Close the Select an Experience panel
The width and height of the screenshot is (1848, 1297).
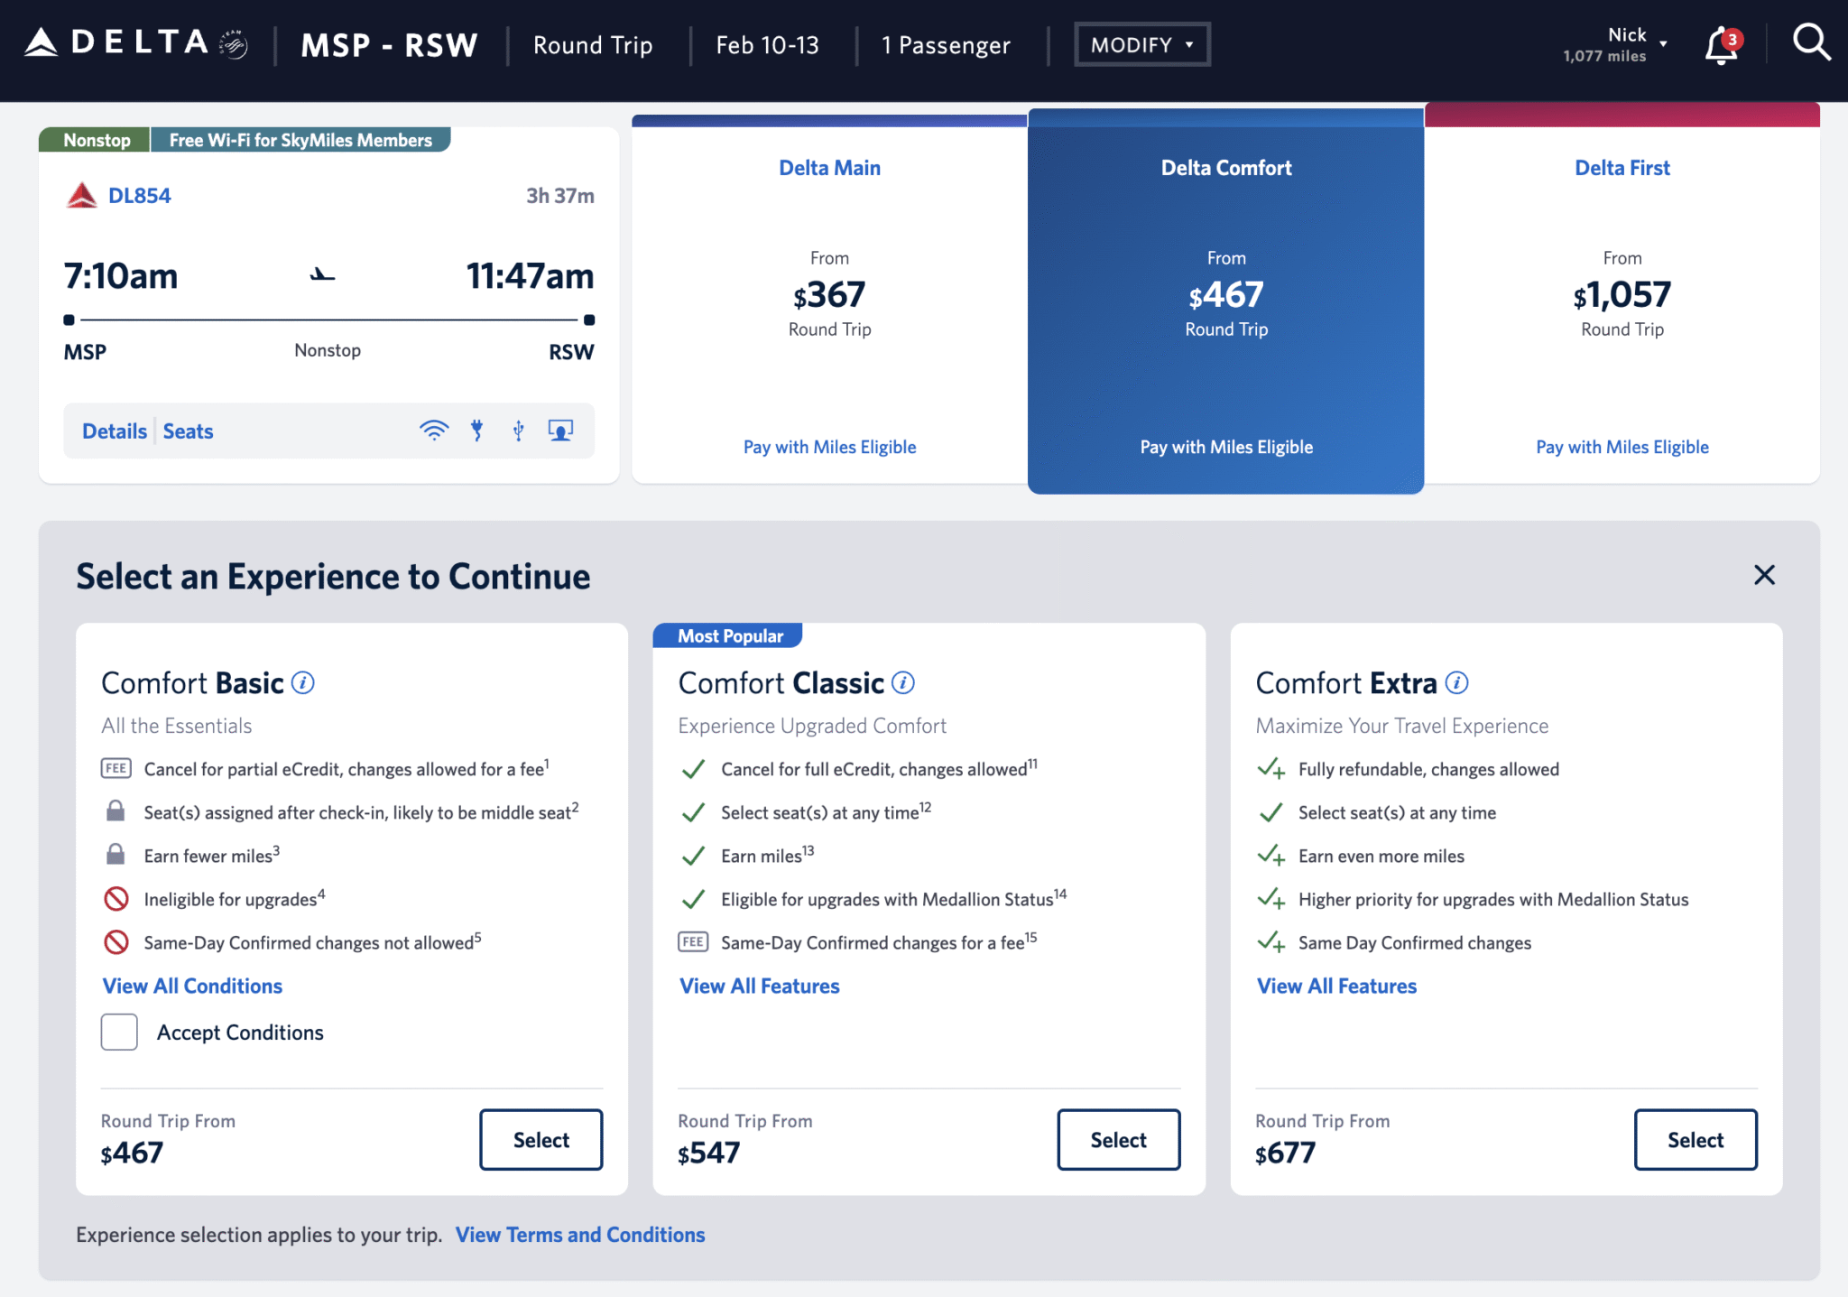(x=1763, y=575)
